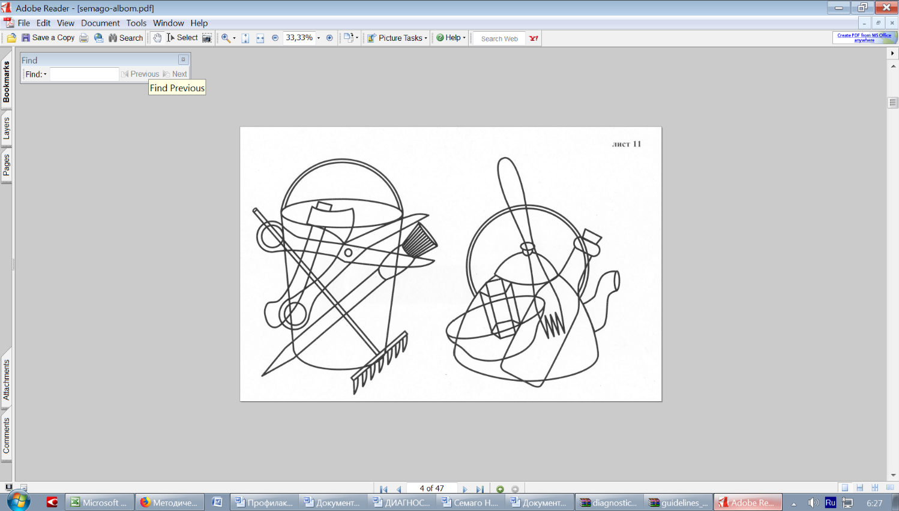Open the Attachments side tab

6,380
